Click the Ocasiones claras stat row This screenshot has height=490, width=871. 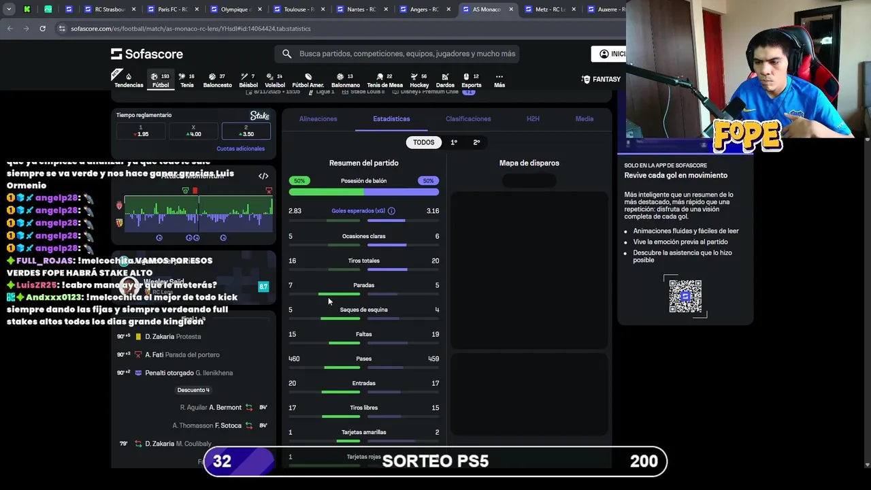[x=363, y=239]
